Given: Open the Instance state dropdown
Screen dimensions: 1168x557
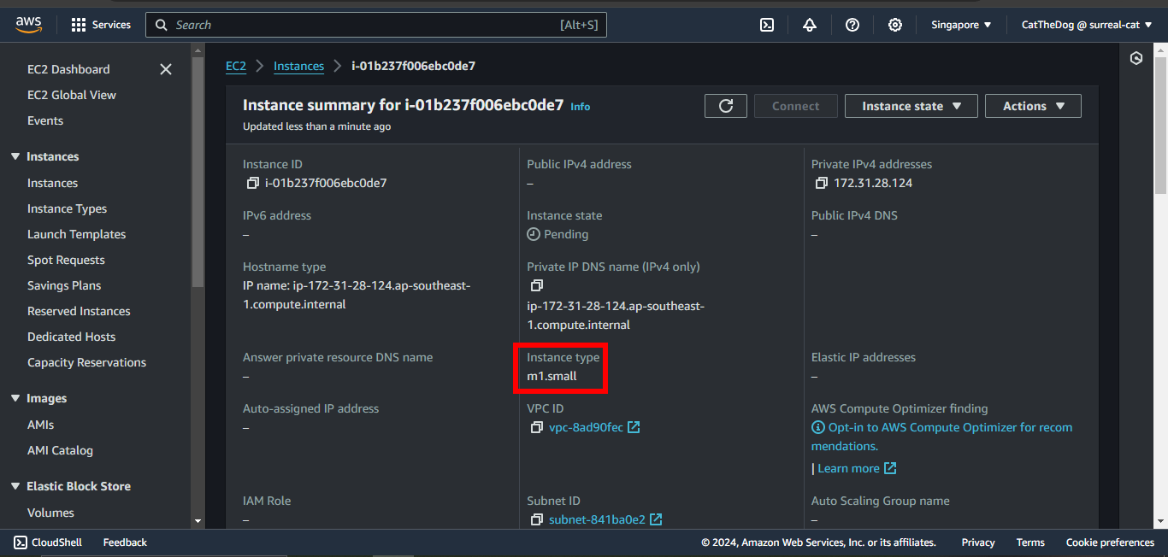Looking at the screenshot, I should [911, 106].
